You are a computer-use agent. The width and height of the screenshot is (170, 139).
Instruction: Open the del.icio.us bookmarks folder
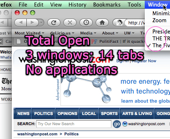point(62,33)
